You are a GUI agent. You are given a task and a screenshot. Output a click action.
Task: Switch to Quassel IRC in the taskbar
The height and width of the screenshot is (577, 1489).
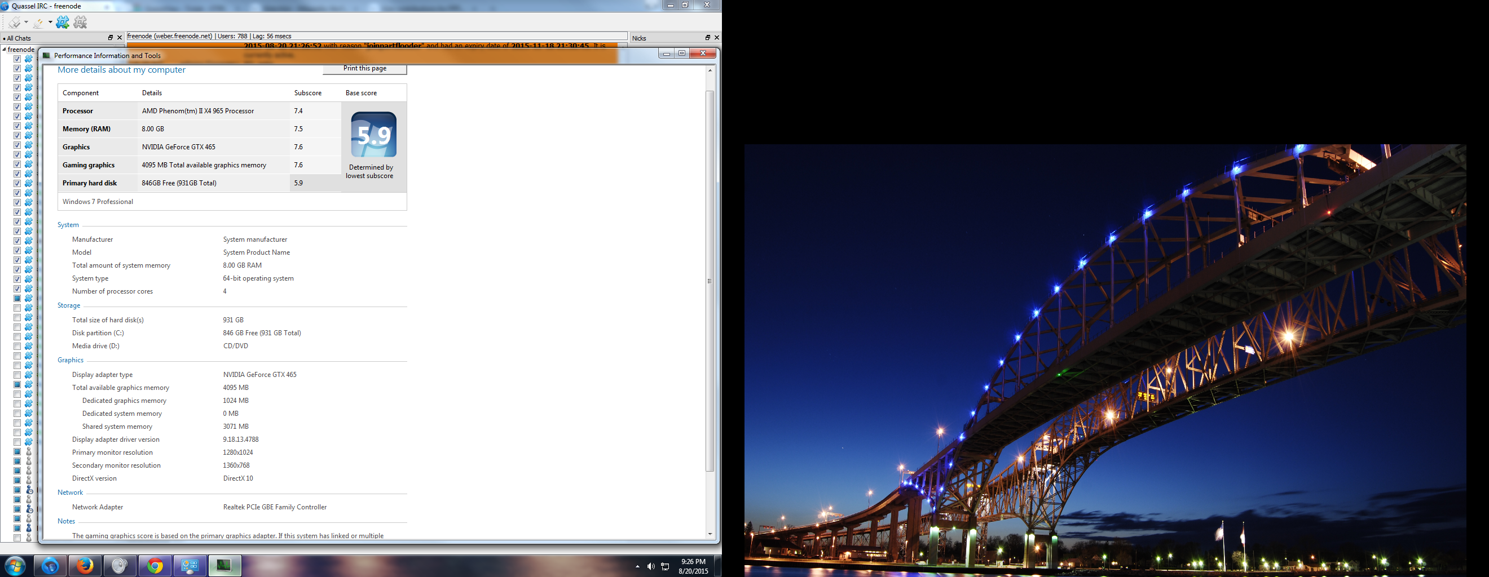click(x=50, y=566)
